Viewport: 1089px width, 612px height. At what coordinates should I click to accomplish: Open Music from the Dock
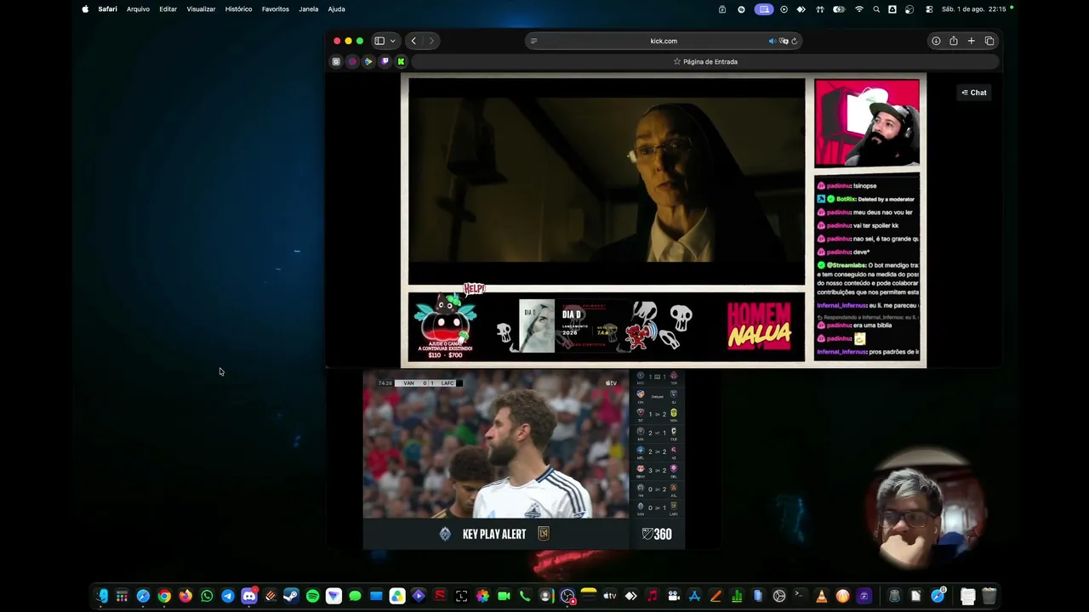652,596
